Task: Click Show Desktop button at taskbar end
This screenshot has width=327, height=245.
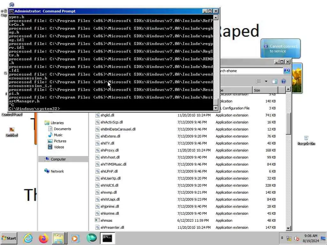Action: [x=323, y=238]
